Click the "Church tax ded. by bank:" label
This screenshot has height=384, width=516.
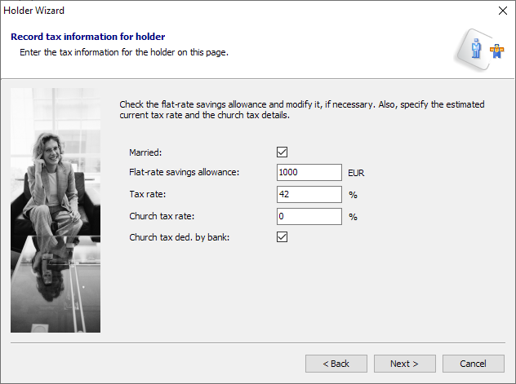(x=177, y=238)
